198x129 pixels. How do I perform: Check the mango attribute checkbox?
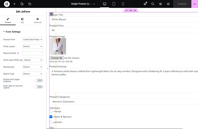[x=51, y=111]
